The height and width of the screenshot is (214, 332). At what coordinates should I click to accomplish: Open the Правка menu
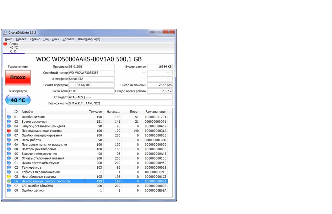(x=21, y=39)
